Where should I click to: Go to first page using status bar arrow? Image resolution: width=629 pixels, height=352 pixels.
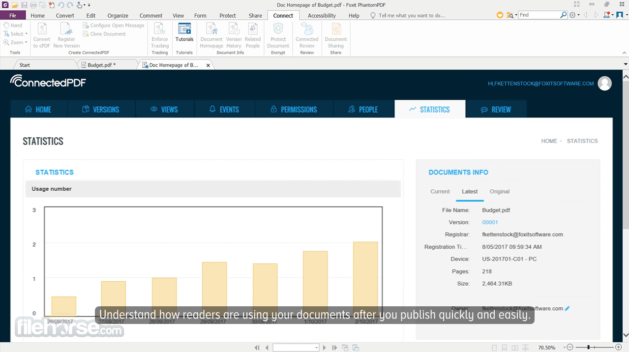pos(257,348)
